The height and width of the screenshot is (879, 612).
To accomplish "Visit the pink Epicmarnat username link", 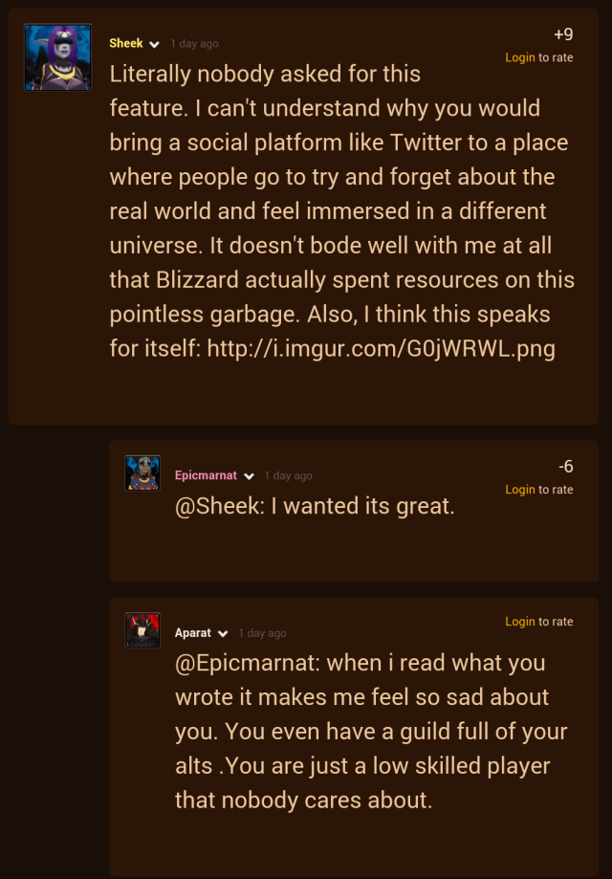I will pyautogui.click(x=206, y=475).
